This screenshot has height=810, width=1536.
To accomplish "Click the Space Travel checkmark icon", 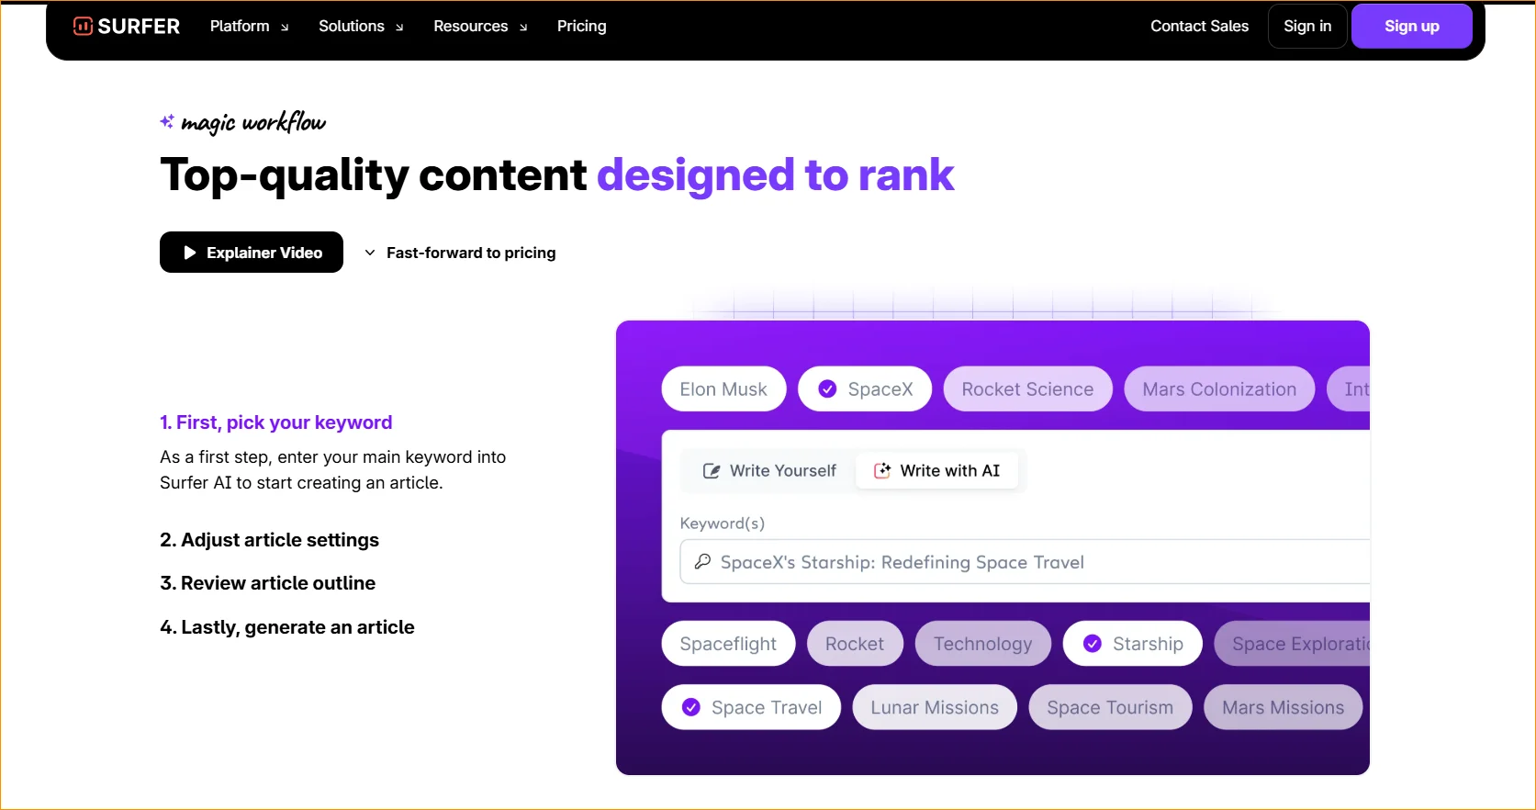I will click(x=691, y=707).
